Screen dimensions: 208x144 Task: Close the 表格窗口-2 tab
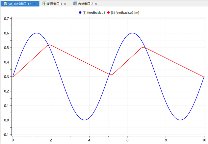[96, 4]
